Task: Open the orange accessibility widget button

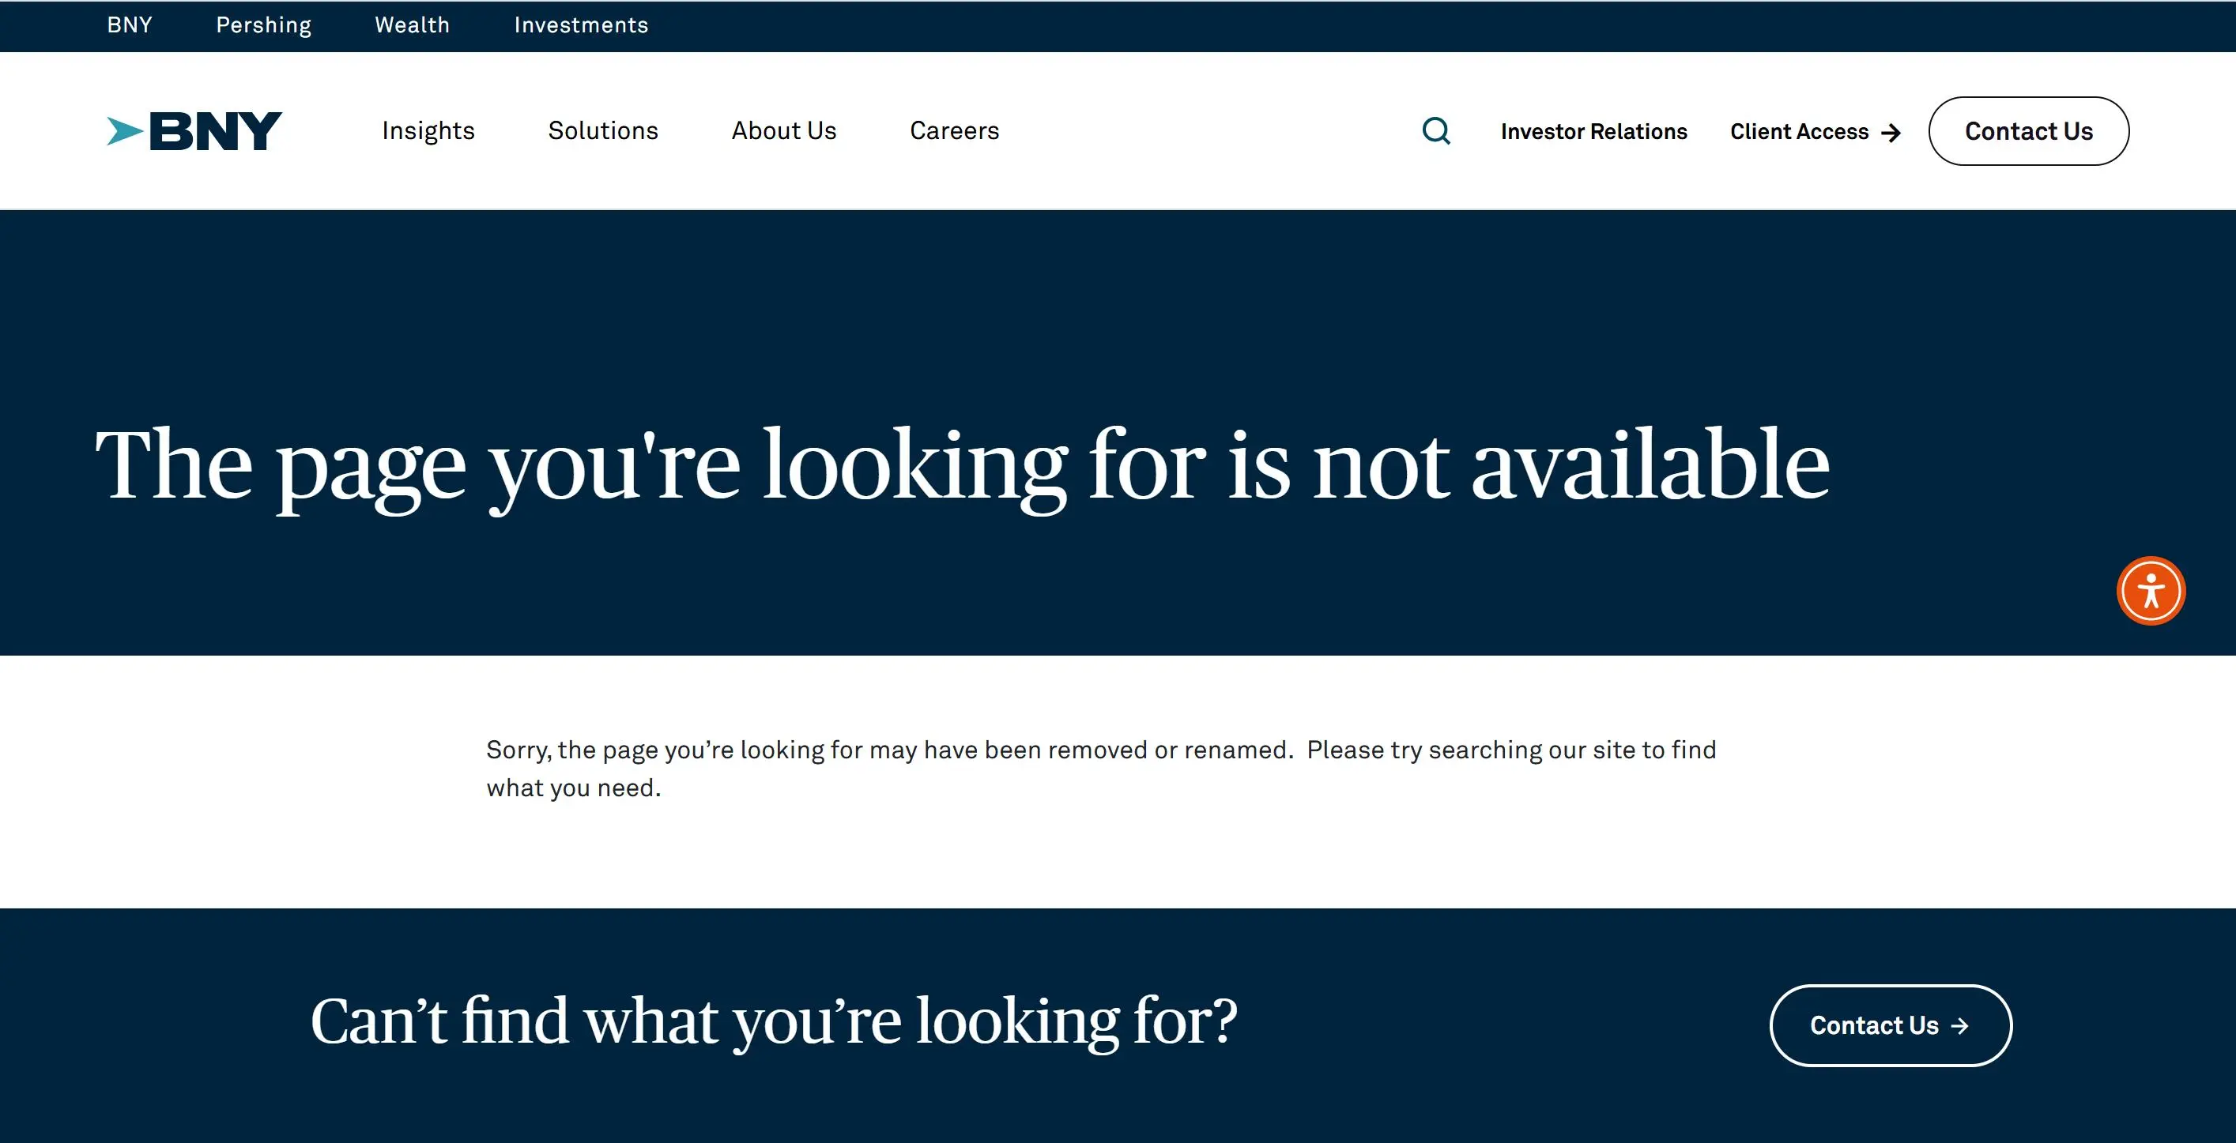Action: pos(2151,591)
